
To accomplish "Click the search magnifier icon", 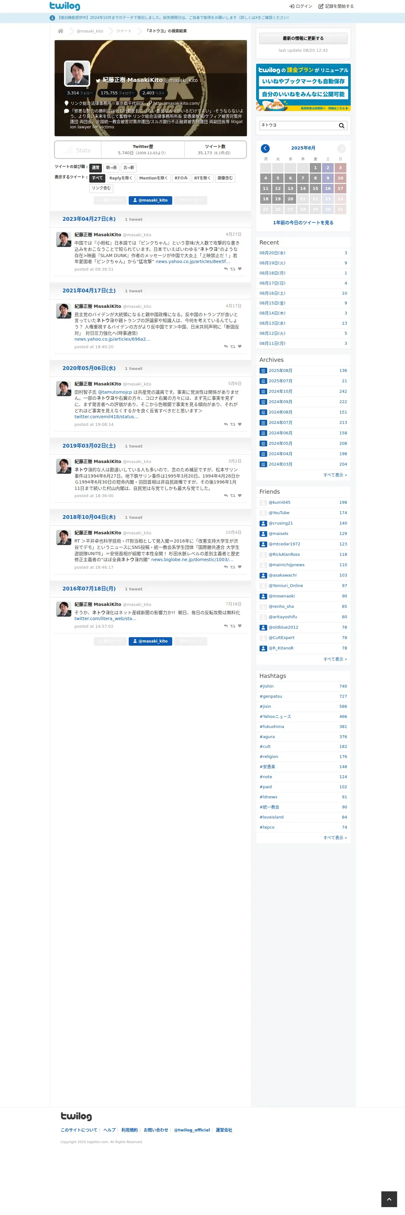I will [x=341, y=126].
